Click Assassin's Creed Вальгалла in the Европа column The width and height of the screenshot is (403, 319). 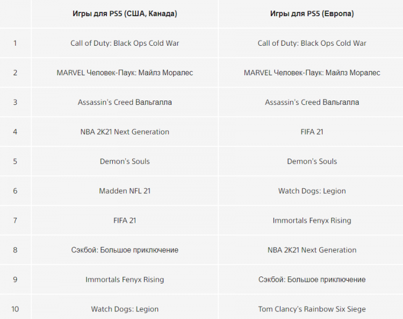pyautogui.click(x=312, y=102)
